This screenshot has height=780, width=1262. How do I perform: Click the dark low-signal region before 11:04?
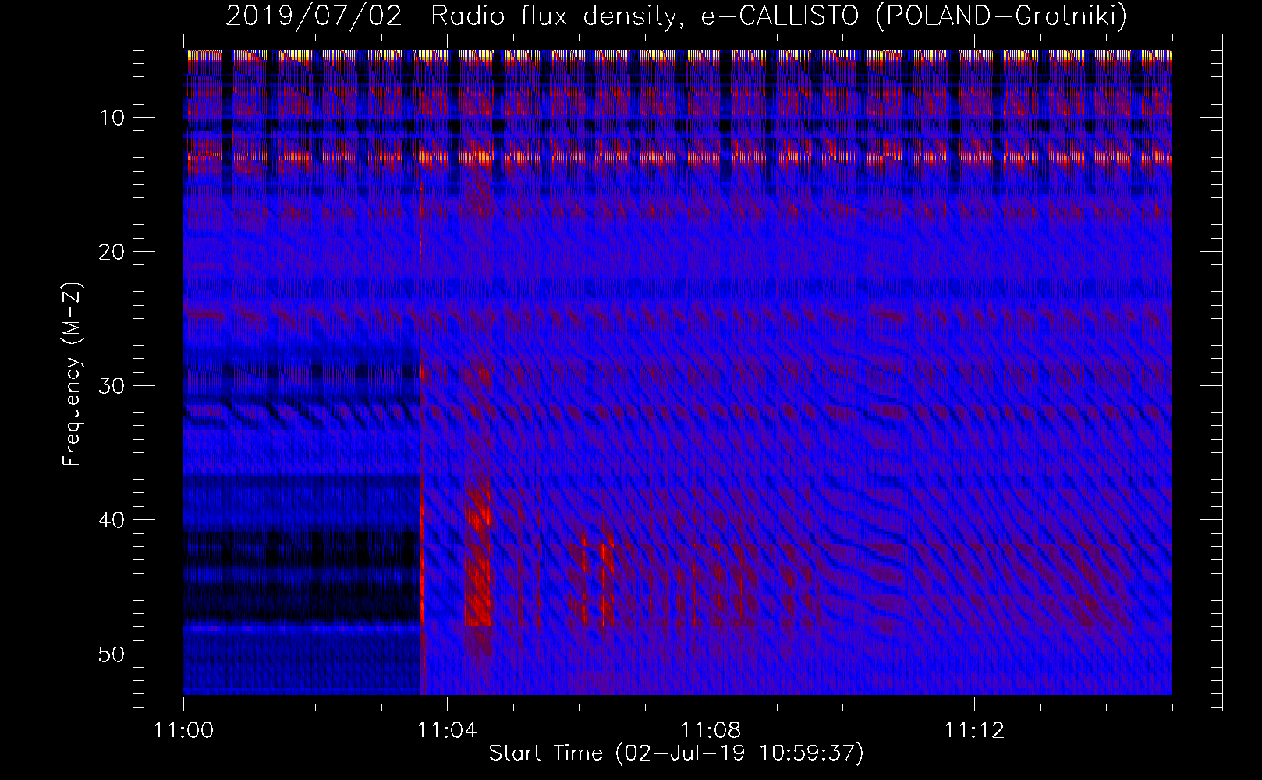(303, 577)
